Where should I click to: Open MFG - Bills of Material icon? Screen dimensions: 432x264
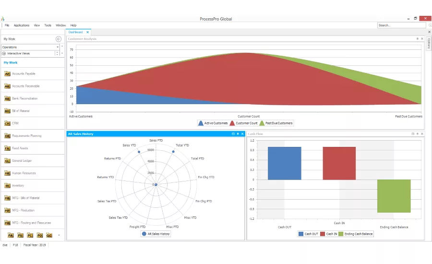7,198
